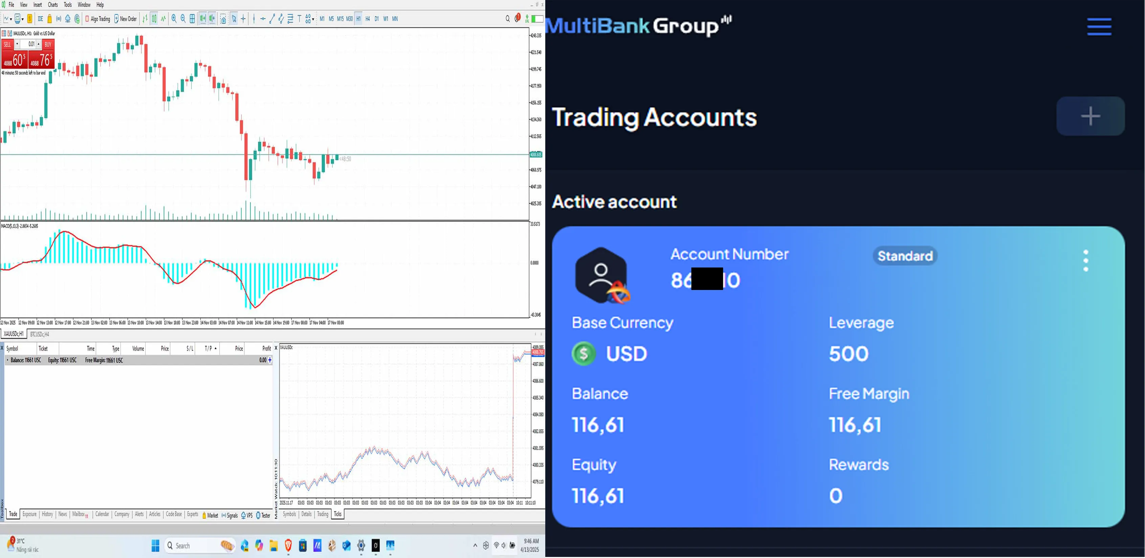
Task: Switch chart to bar chart style
Action: (x=145, y=19)
